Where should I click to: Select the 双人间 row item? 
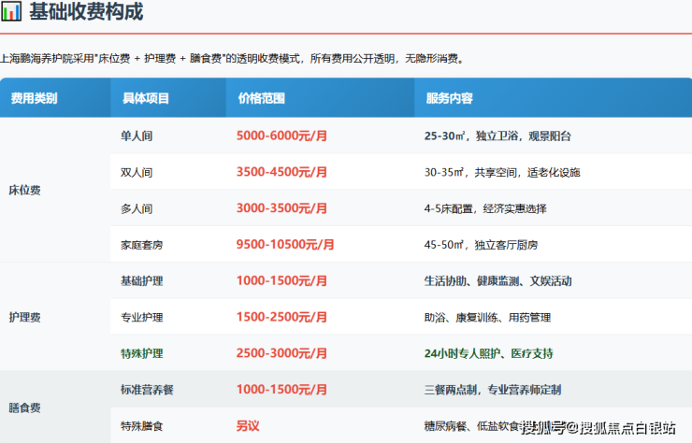137,172
